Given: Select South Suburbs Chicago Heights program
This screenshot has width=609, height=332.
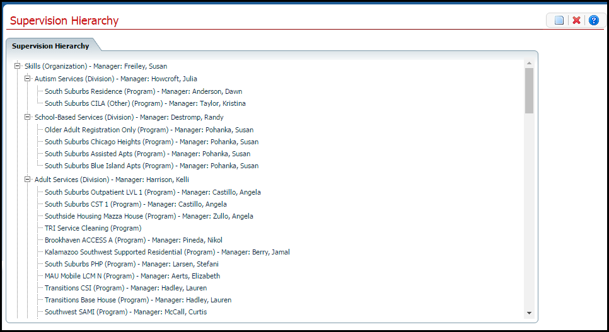Looking at the screenshot, I should (151, 142).
